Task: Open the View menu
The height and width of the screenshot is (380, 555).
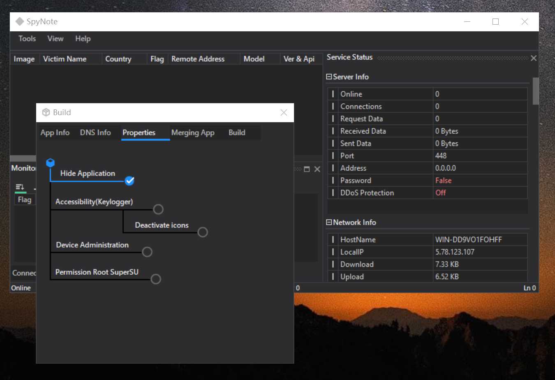Action: pos(55,39)
